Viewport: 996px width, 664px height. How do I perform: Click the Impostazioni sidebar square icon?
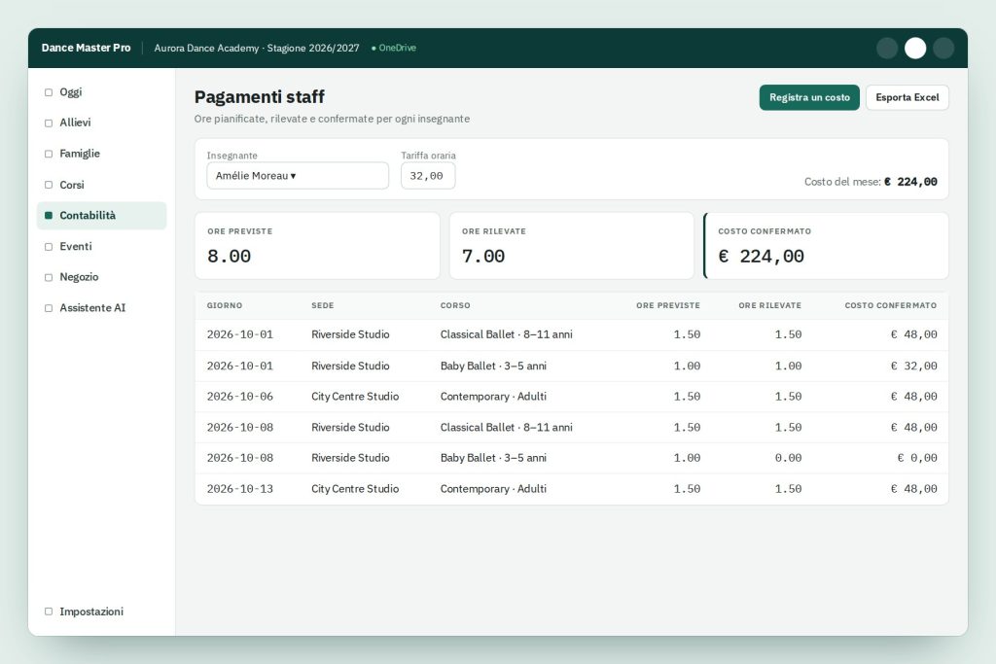(x=49, y=612)
